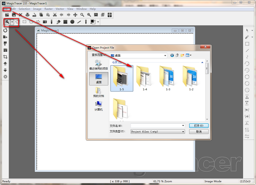The image size is (256, 185).
Task: Click the scissors cut icon
Action: (x=55, y=15)
